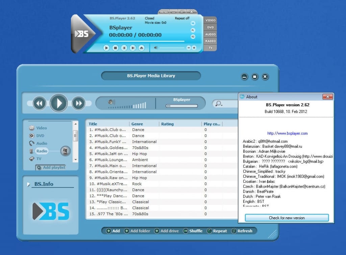The image size is (346, 255).
Task: Click the Add button in the bottom bar
Action: [113, 231]
